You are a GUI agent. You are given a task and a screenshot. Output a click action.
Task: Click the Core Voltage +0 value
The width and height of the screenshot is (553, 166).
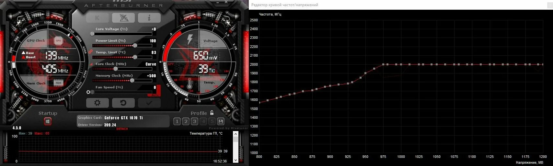point(154,29)
